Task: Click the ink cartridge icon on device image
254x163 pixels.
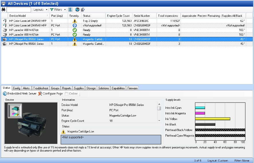Action: pos(13,110)
